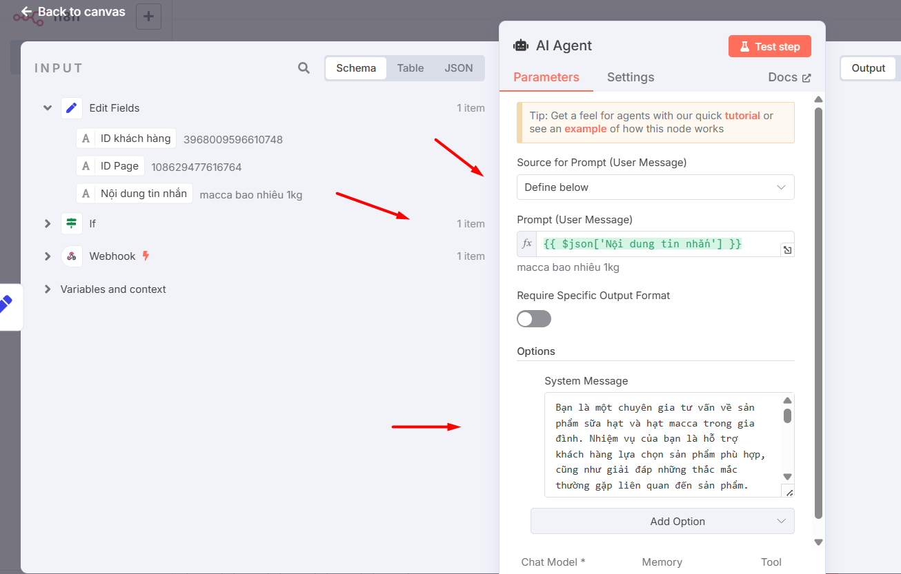Click the parameters panel scroll down arrow

pyautogui.click(x=819, y=542)
